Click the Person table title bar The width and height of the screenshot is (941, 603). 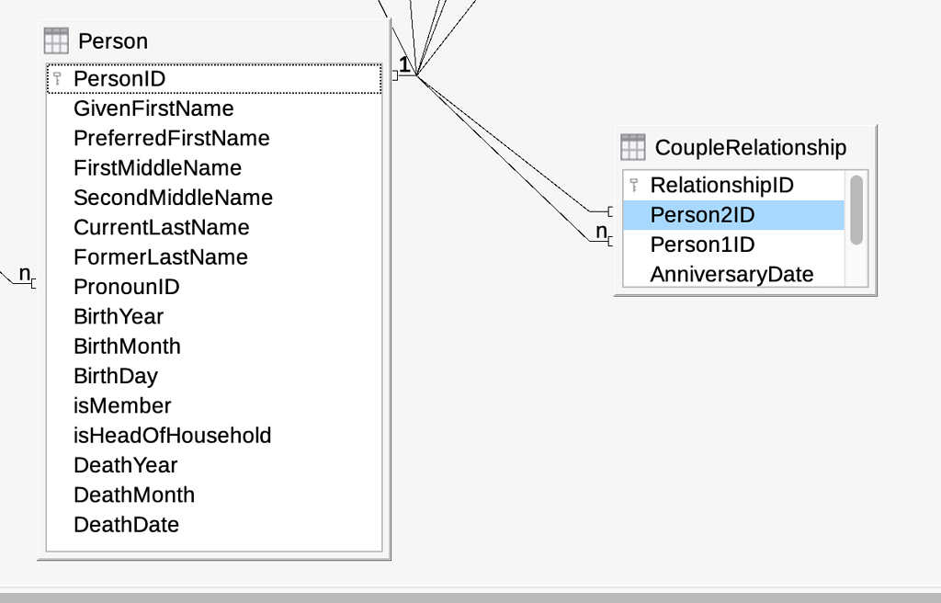point(230,41)
